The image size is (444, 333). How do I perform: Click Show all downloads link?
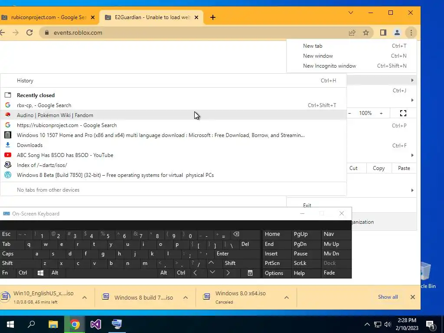click(x=388, y=297)
